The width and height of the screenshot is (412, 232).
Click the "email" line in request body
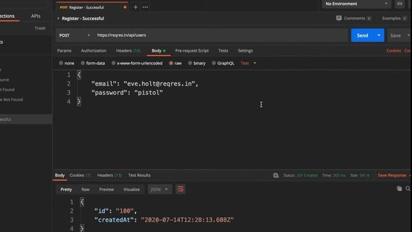click(x=145, y=84)
